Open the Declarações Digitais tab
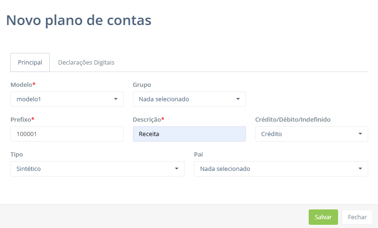The height and width of the screenshot is (228, 378). pyautogui.click(x=86, y=62)
